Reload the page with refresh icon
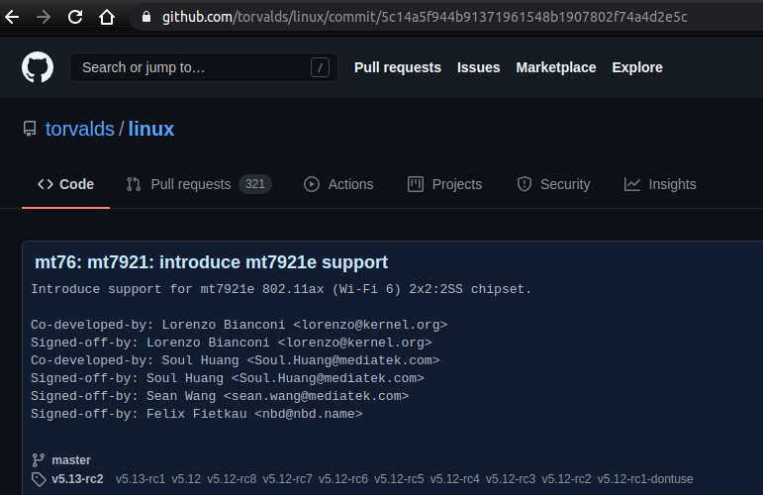This screenshot has height=495, width=763. (x=75, y=17)
